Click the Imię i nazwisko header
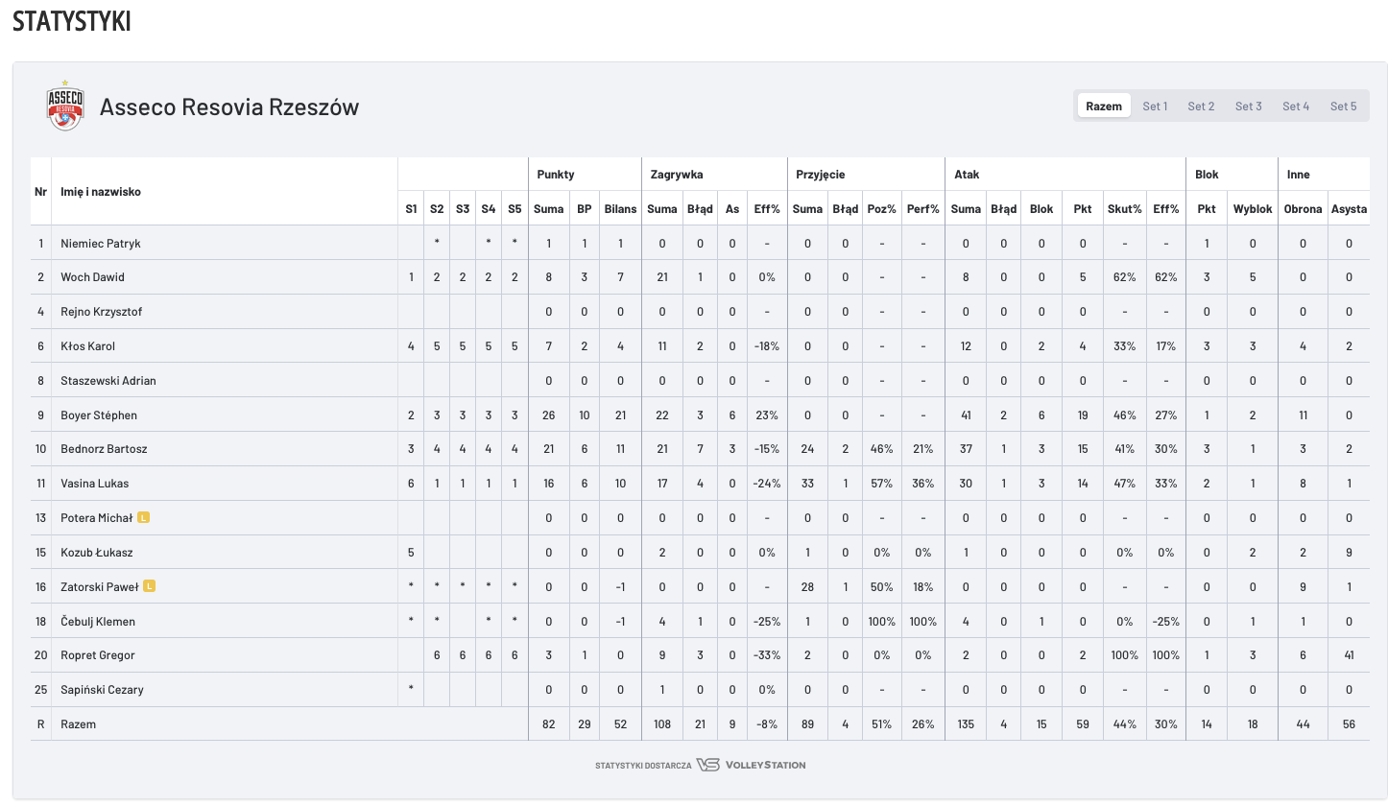 (x=100, y=192)
